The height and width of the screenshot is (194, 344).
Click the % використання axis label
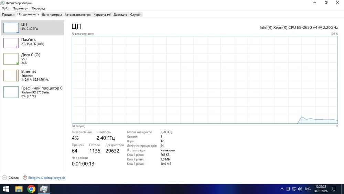(83, 34)
